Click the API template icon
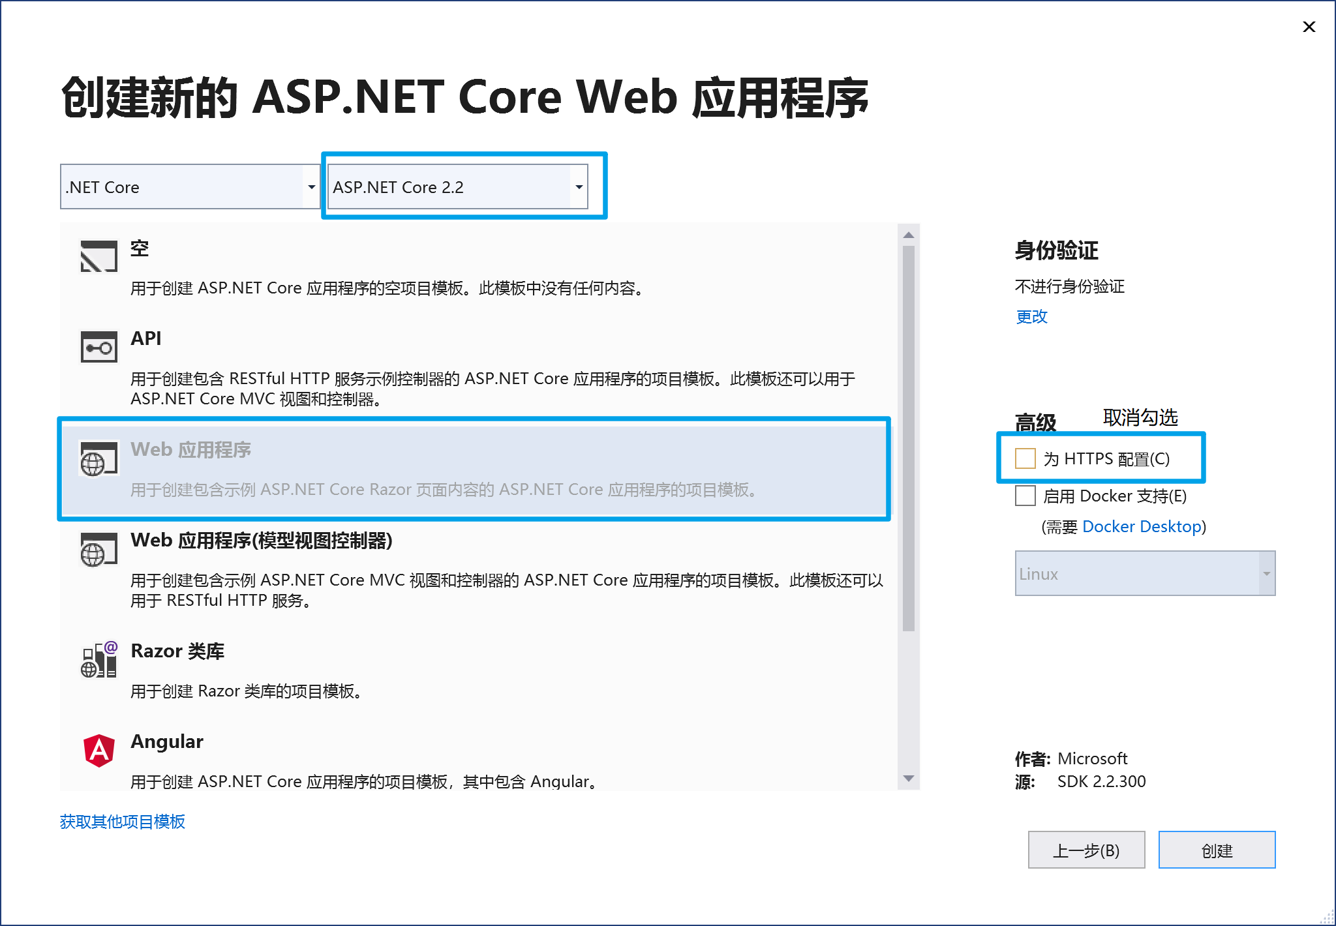The width and height of the screenshot is (1336, 926). coord(99,346)
